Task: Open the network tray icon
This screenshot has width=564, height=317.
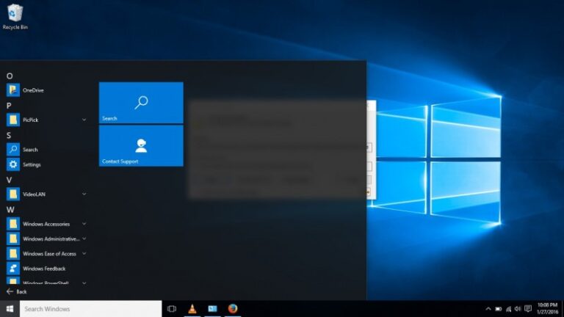Action: [x=508, y=309]
